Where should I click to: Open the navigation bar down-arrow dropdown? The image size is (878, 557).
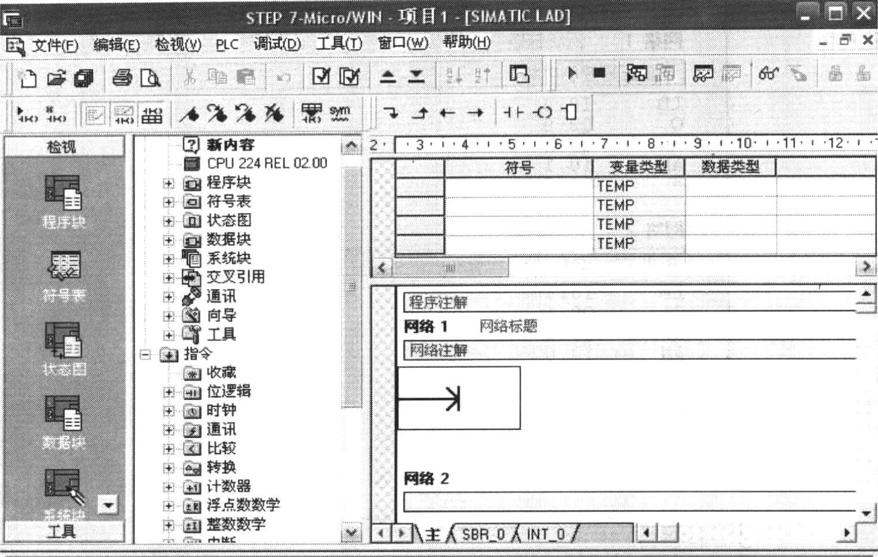tap(108, 506)
